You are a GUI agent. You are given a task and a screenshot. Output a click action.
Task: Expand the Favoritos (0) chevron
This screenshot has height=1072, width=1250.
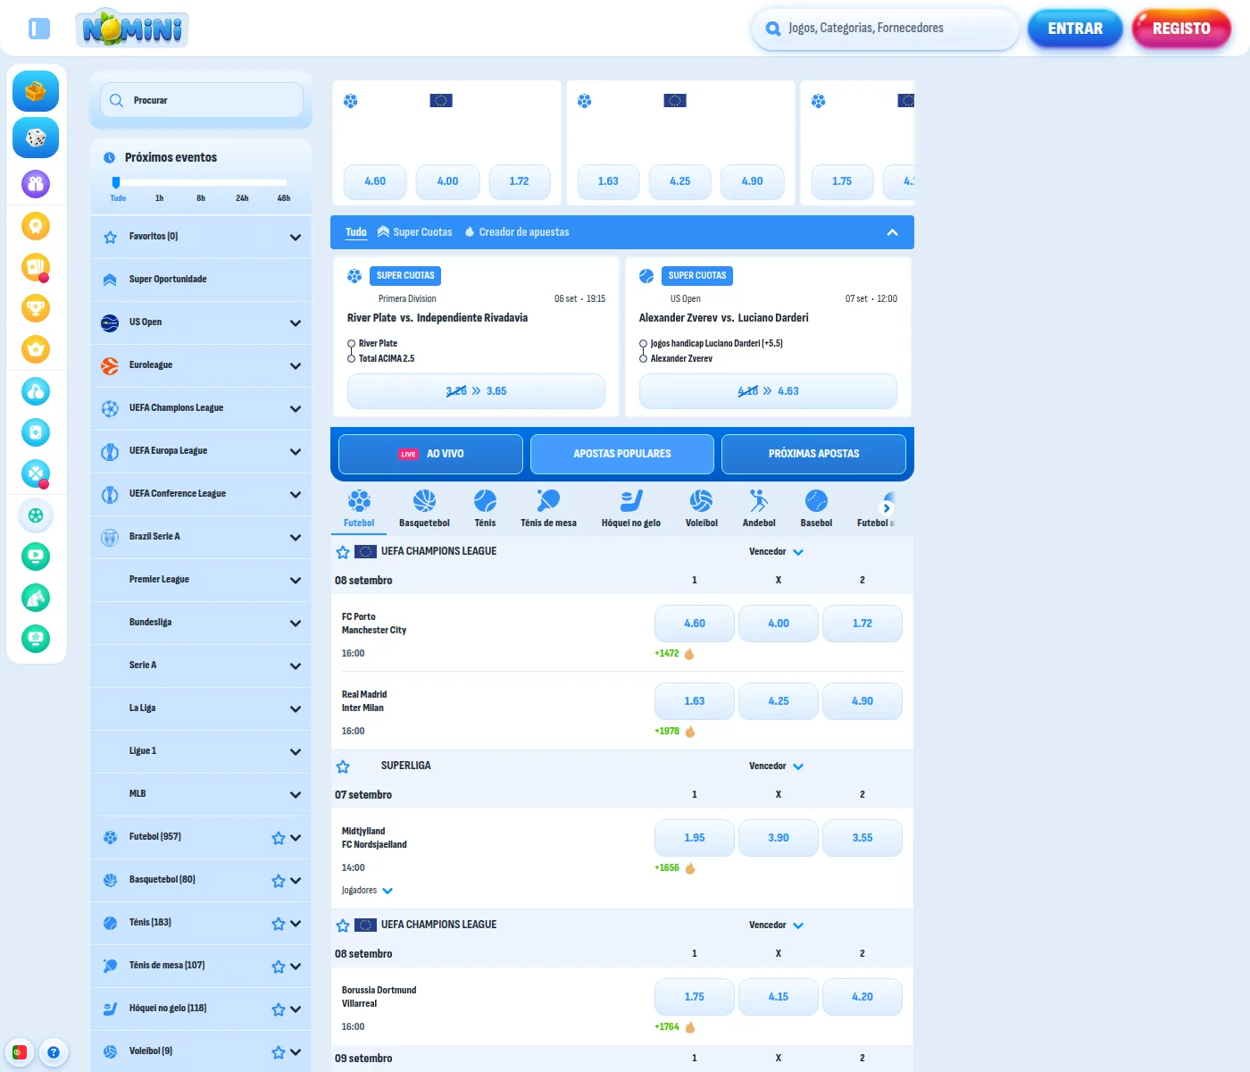click(296, 238)
